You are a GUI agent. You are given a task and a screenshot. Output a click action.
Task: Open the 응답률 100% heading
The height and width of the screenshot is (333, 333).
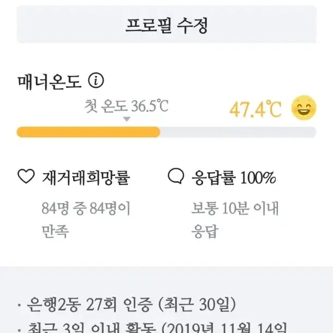[x=234, y=178]
